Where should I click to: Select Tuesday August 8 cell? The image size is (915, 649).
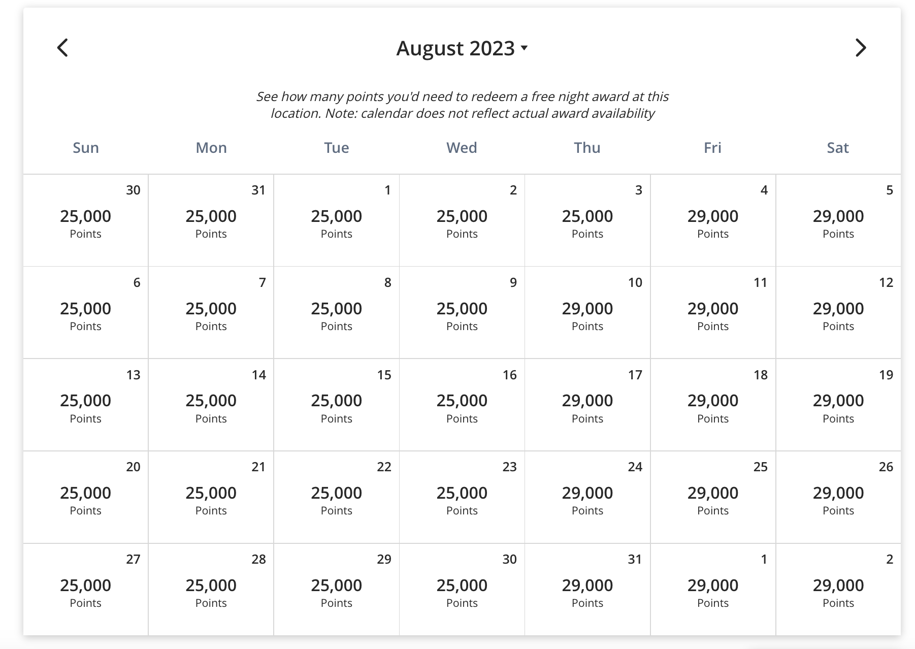[x=336, y=313]
